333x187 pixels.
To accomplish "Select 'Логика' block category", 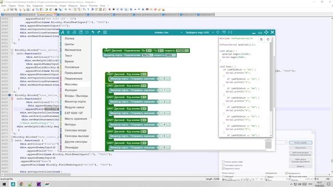I will point(69,38).
